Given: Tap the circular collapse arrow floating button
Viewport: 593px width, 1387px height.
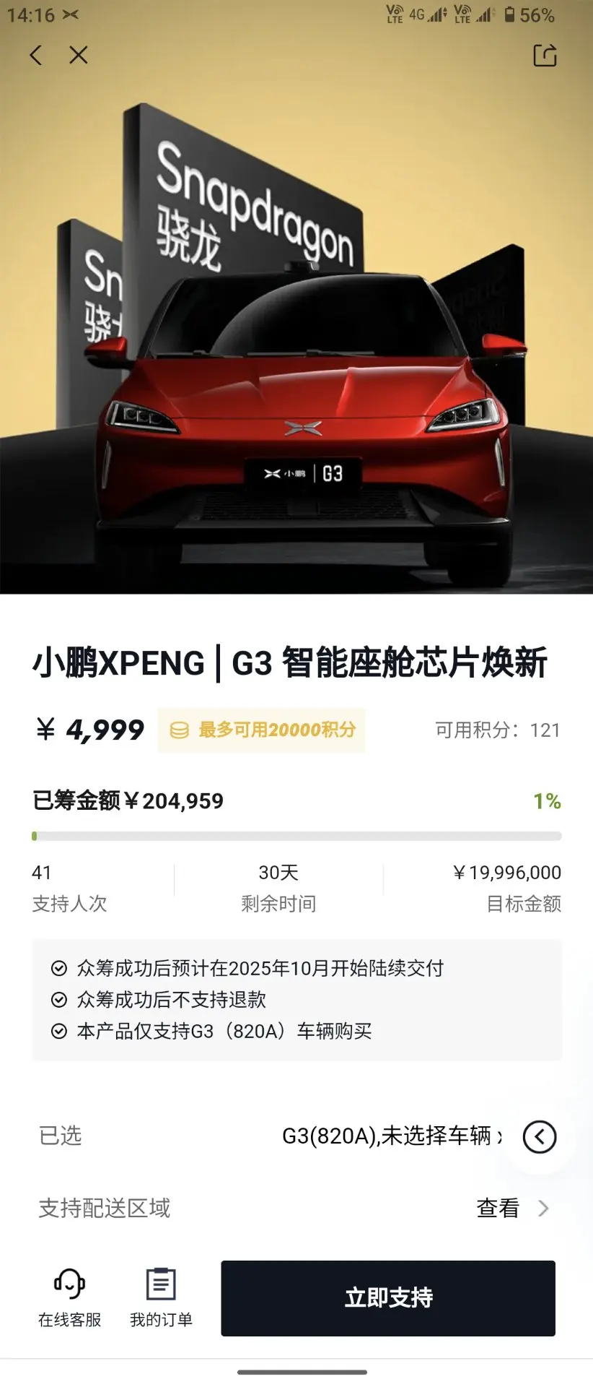Looking at the screenshot, I should pos(540,1137).
